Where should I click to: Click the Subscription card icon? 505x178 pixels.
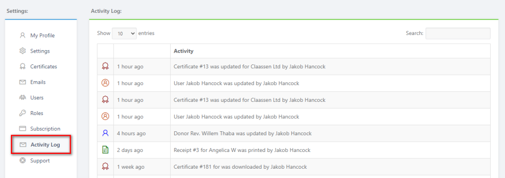(22, 128)
